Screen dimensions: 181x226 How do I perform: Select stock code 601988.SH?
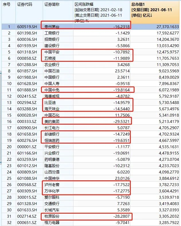click(x=27, y=77)
